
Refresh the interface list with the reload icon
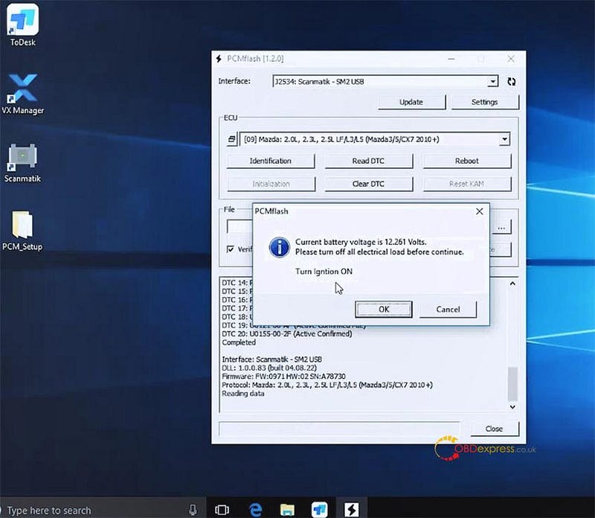[511, 82]
